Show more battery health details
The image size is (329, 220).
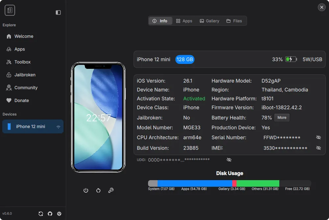click(x=282, y=118)
